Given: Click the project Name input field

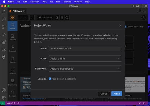Looking at the screenshot, I should [x=85, y=48].
